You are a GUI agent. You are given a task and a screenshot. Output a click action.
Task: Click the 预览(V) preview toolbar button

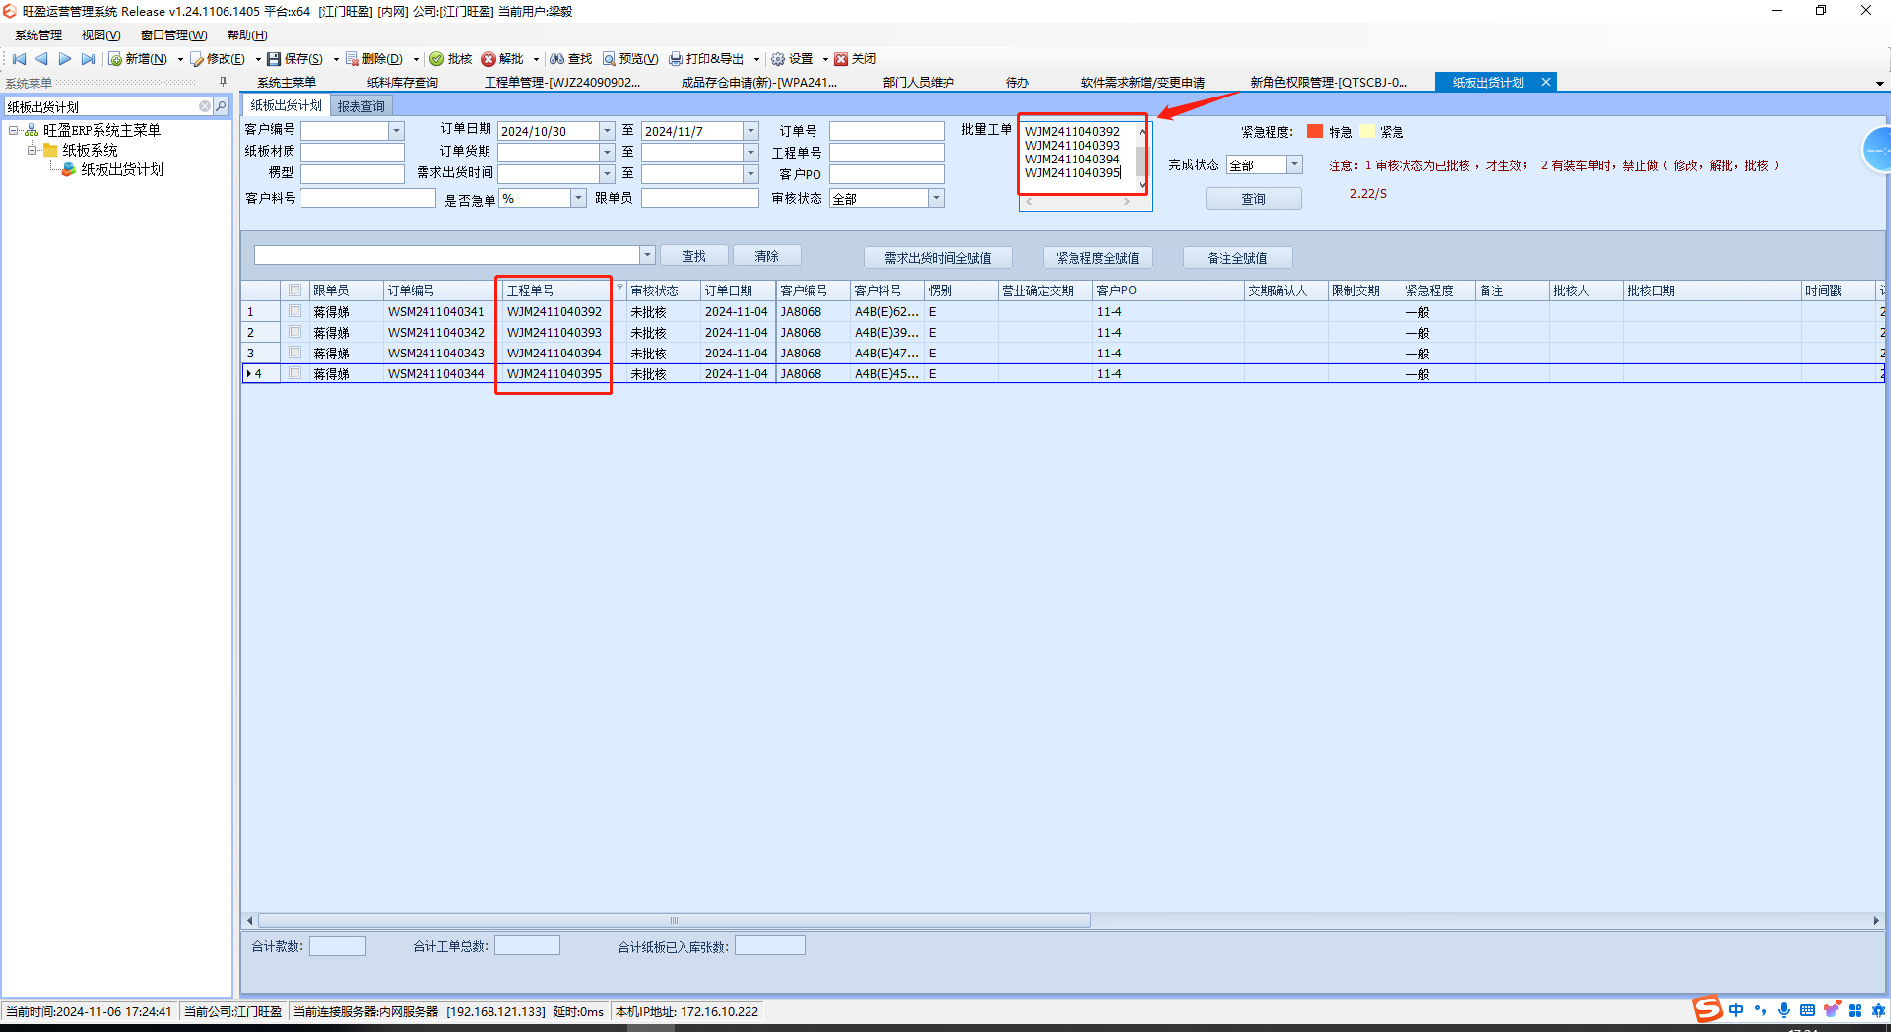630,59
